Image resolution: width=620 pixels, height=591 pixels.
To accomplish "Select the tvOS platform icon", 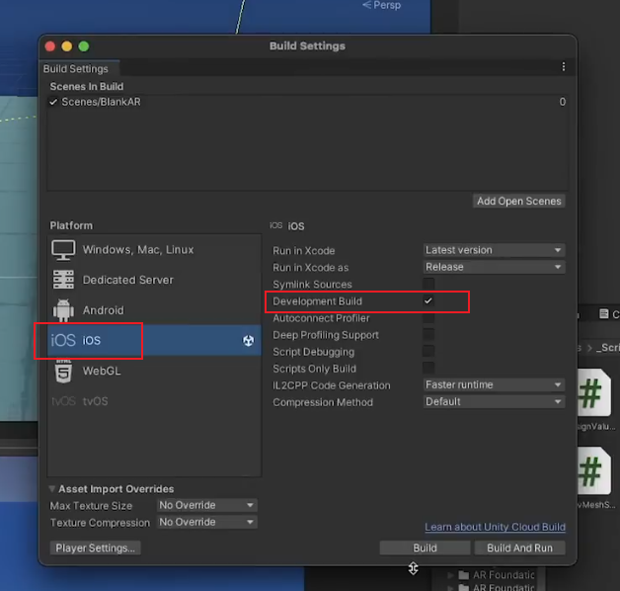I will coord(63,401).
